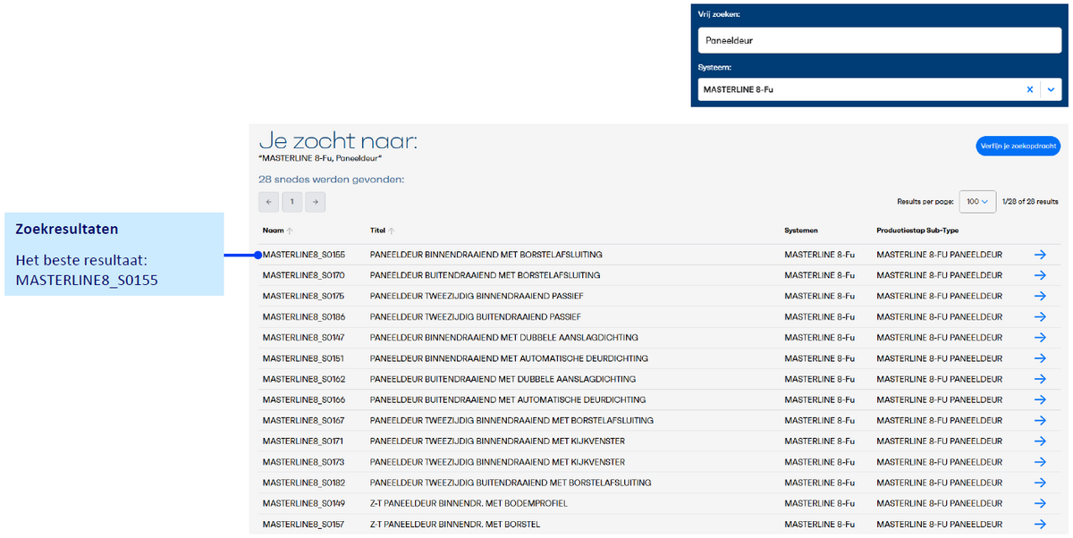Open Results per page dropdown
This screenshot has height=538, width=1073.
[978, 202]
